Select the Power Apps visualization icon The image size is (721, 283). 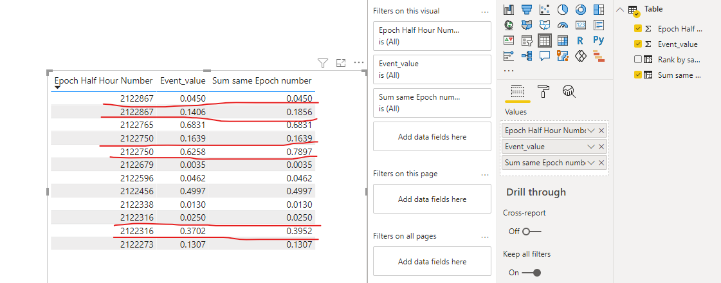point(580,56)
